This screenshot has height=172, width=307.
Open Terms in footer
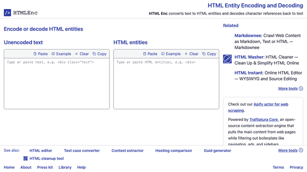point(278,167)
